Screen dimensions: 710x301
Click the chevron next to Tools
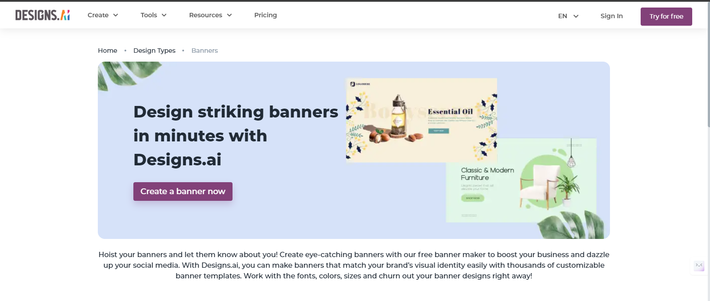coord(164,15)
